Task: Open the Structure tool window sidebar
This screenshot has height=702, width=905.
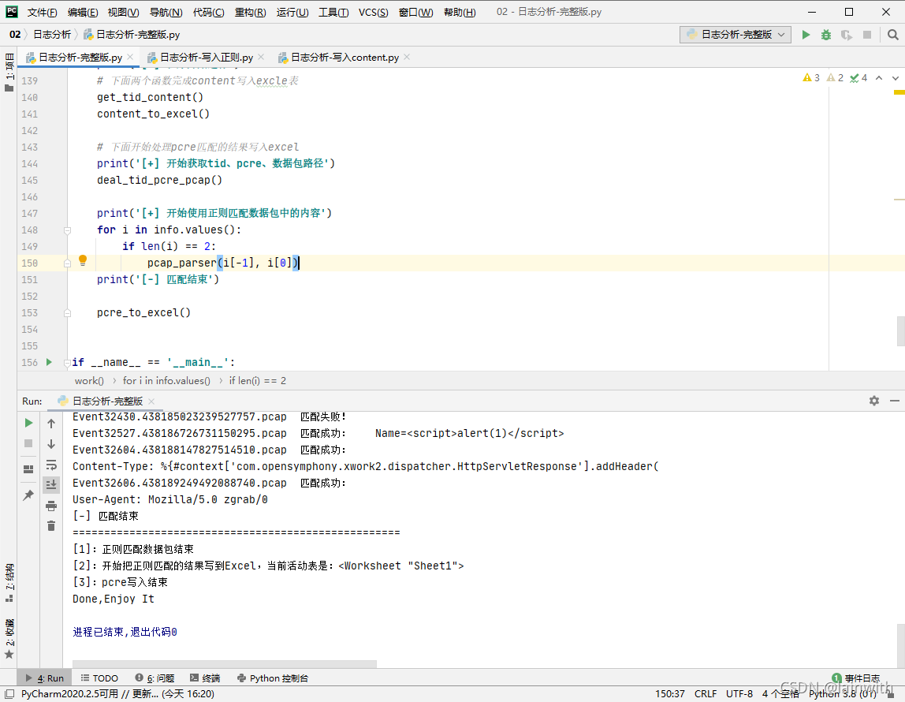Action: click(x=9, y=582)
